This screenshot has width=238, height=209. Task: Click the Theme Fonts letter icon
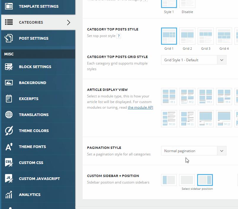[9, 147]
